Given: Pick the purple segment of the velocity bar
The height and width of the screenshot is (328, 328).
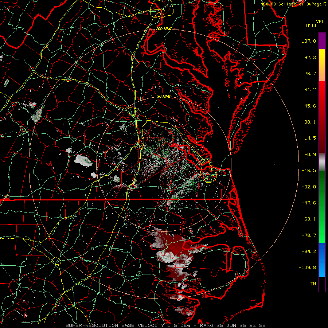Looking at the screenshot, I should coord(322,40).
